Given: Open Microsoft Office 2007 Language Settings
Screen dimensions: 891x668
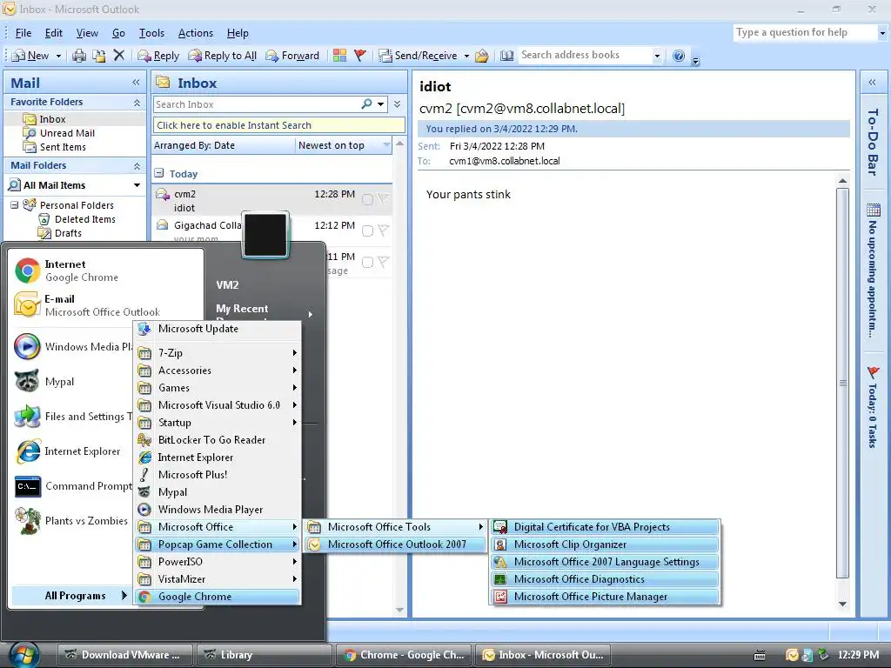Looking at the screenshot, I should click(606, 562).
